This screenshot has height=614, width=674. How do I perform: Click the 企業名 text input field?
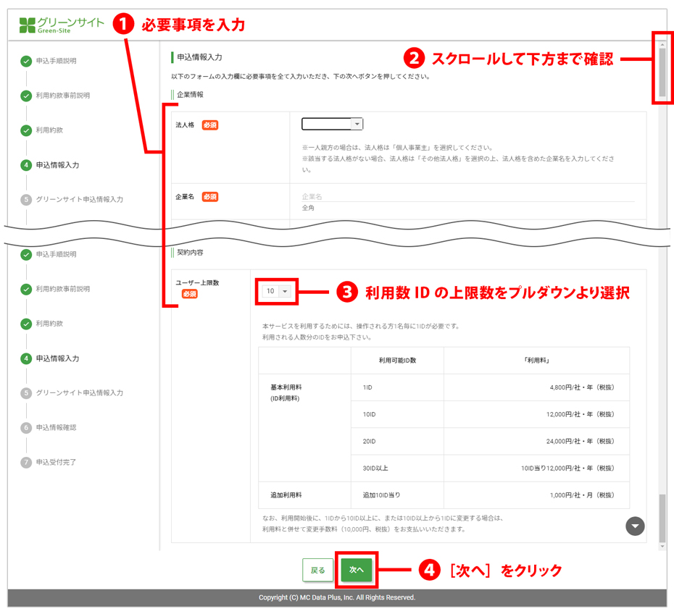pos(467,196)
